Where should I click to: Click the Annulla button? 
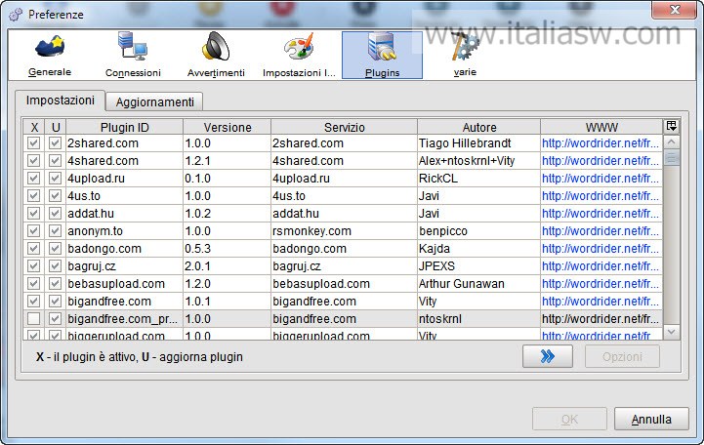(651, 419)
